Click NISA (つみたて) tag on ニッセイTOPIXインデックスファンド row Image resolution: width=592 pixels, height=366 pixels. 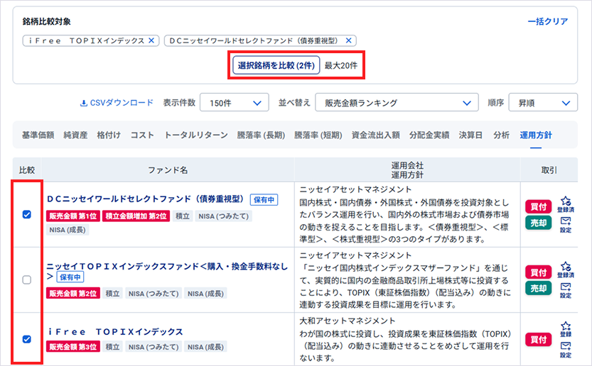click(154, 293)
